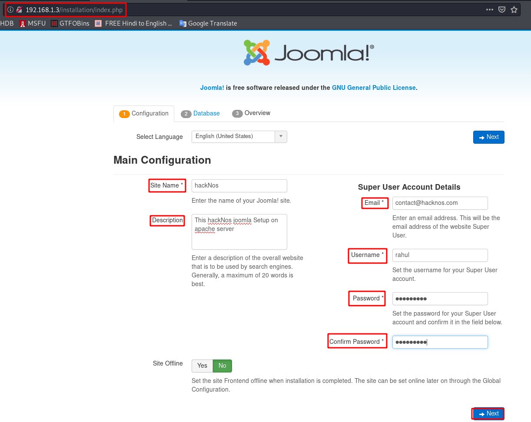
Task: Expand the Select Language dropdown arrow
Action: click(x=281, y=137)
